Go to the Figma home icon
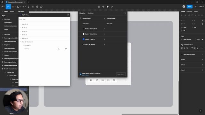205x115 pixels. point(2,2)
